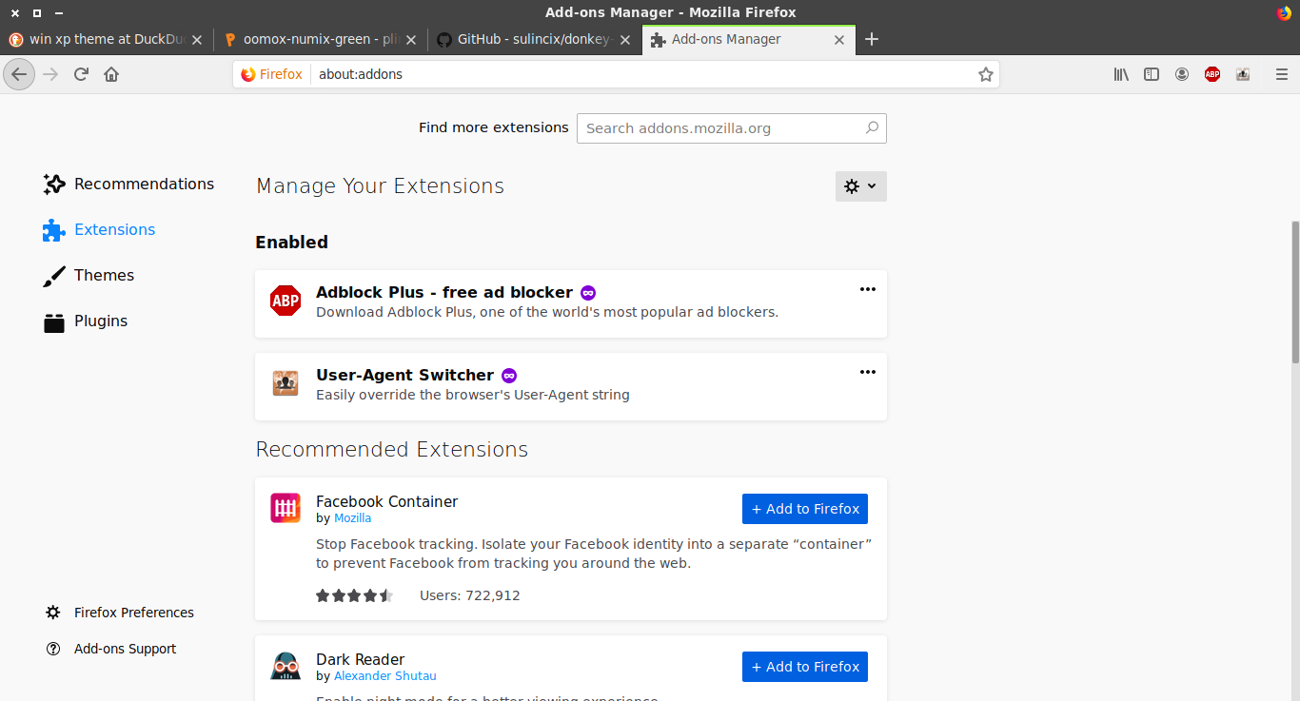Open the Mozilla author link
This screenshot has height=701, width=1300.
pyautogui.click(x=352, y=518)
